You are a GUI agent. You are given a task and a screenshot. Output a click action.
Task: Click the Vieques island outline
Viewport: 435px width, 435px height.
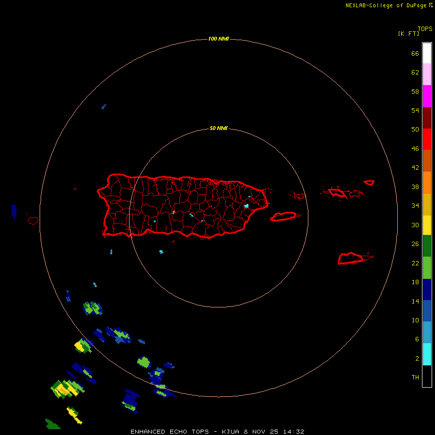[x=285, y=216]
